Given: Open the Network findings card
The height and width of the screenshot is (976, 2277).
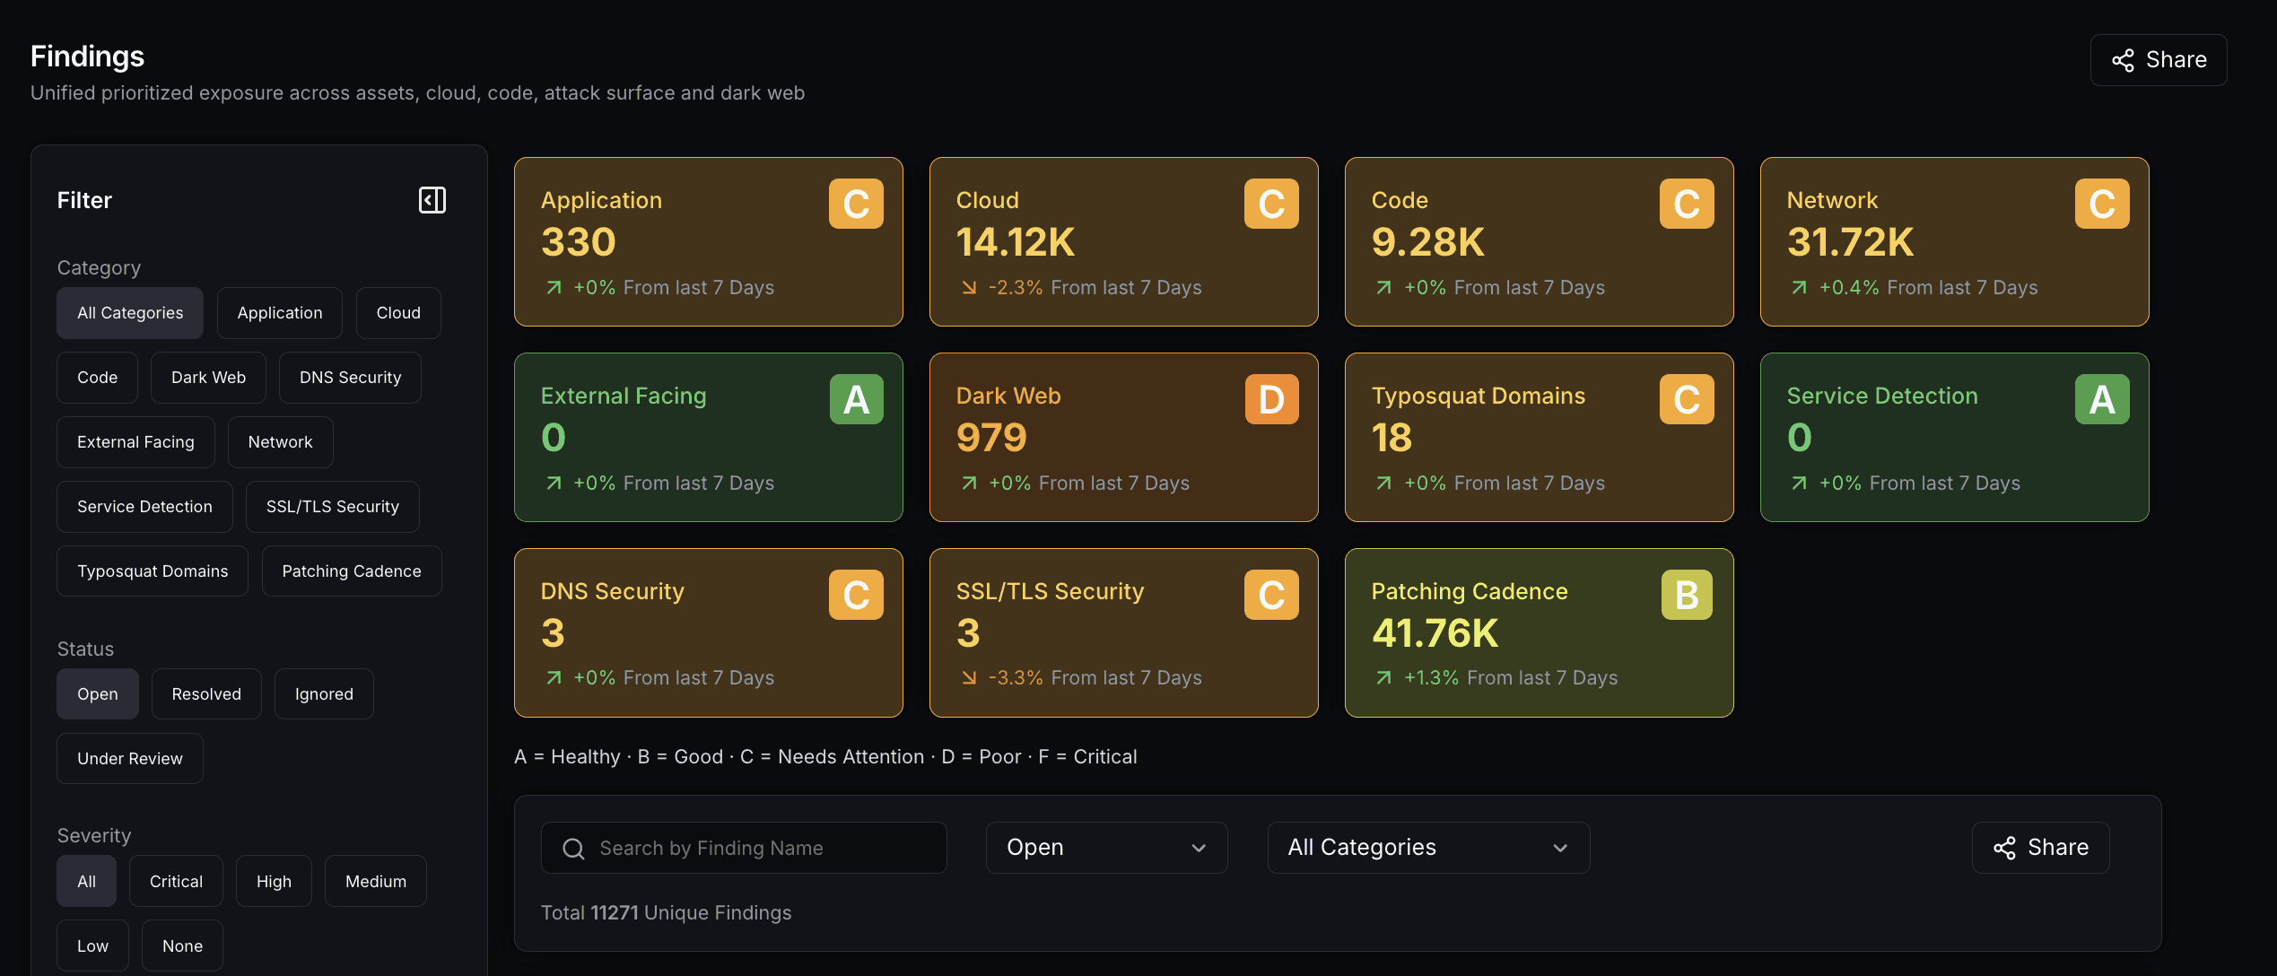Looking at the screenshot, I should pyautogui.click(x=1954, y=242).
